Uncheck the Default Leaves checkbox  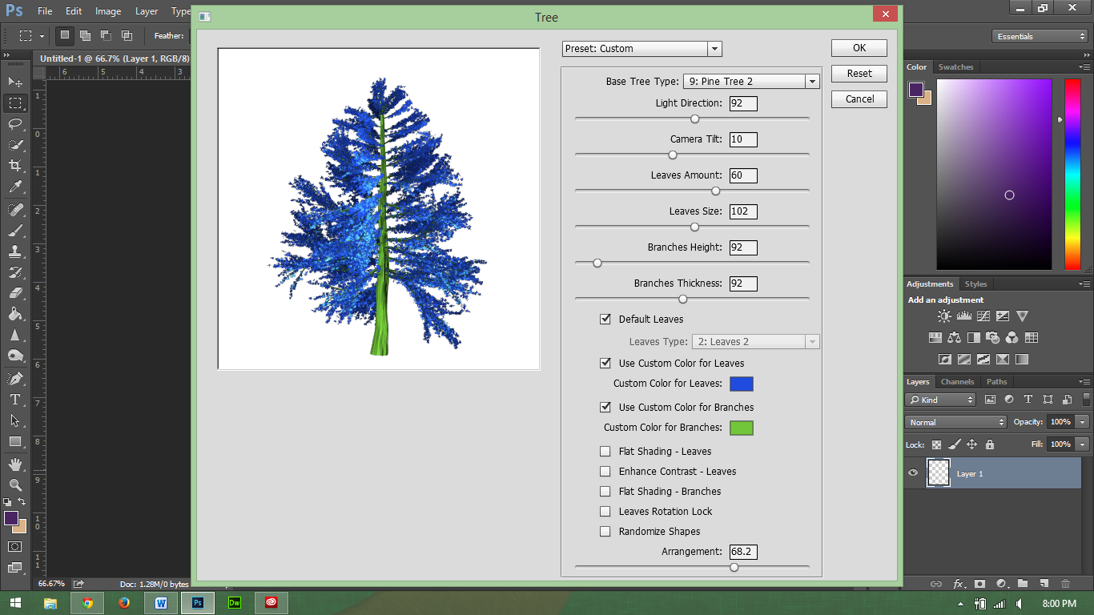click(605, 319)
